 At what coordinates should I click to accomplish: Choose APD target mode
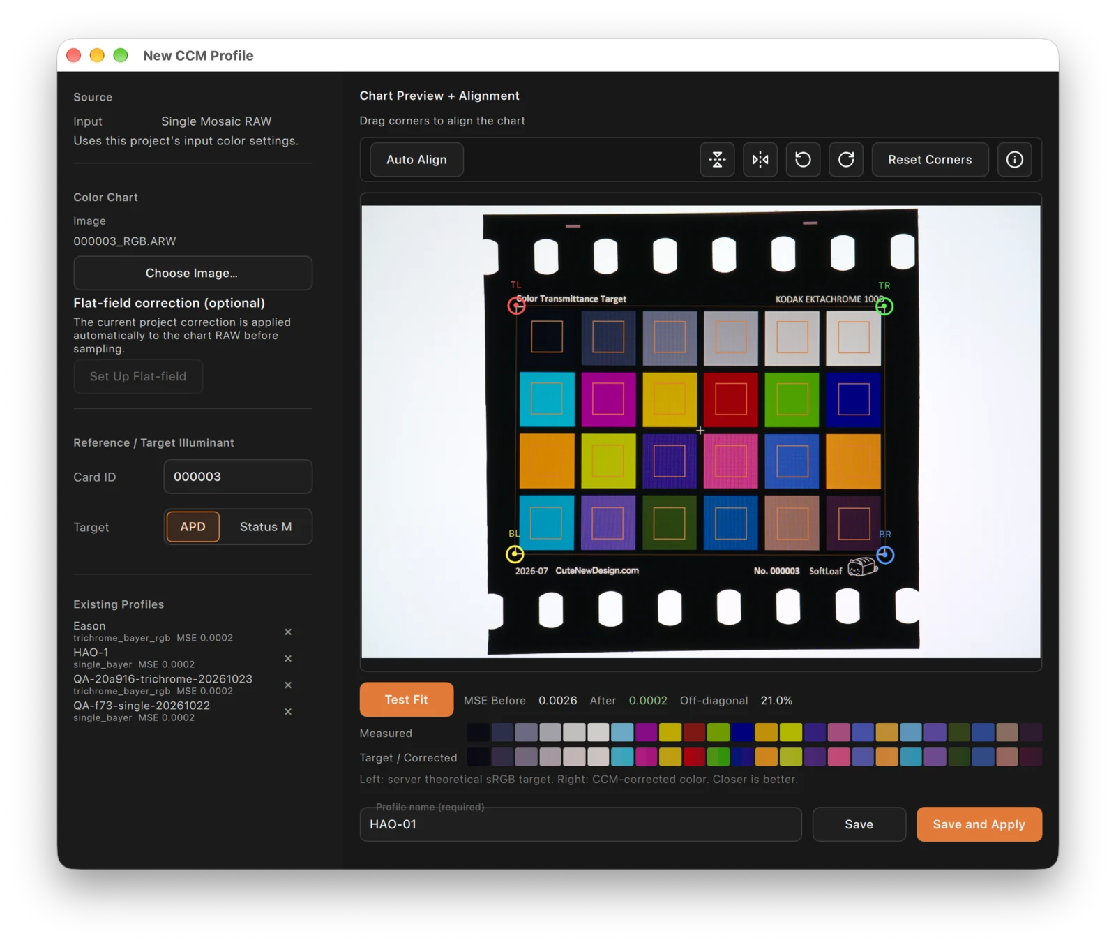[193, 527]
